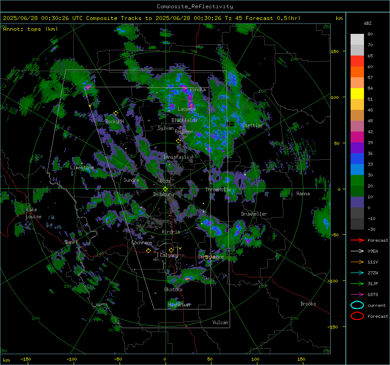Click the Sylvan label on map
Image resolution: width=390 pixels, height=365 pixels.
pyautogui.click(x=166, y=128)
